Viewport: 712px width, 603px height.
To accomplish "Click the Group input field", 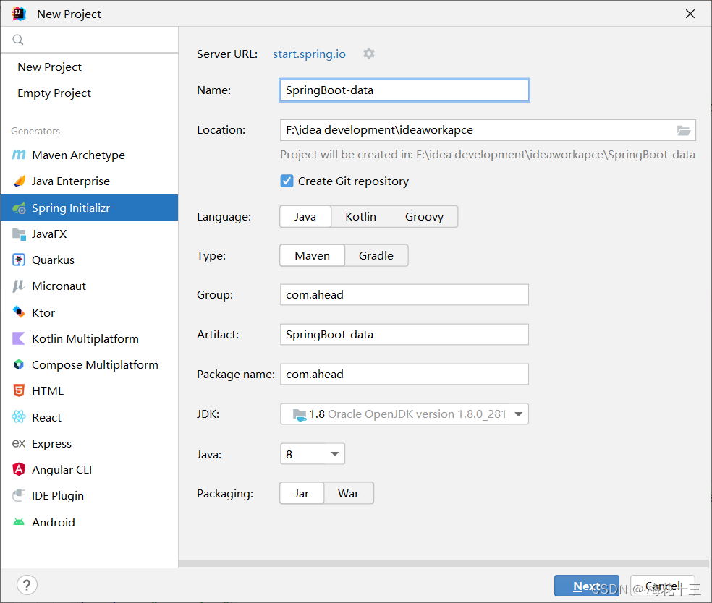I will pyautogui.click(x=404, y=295).
